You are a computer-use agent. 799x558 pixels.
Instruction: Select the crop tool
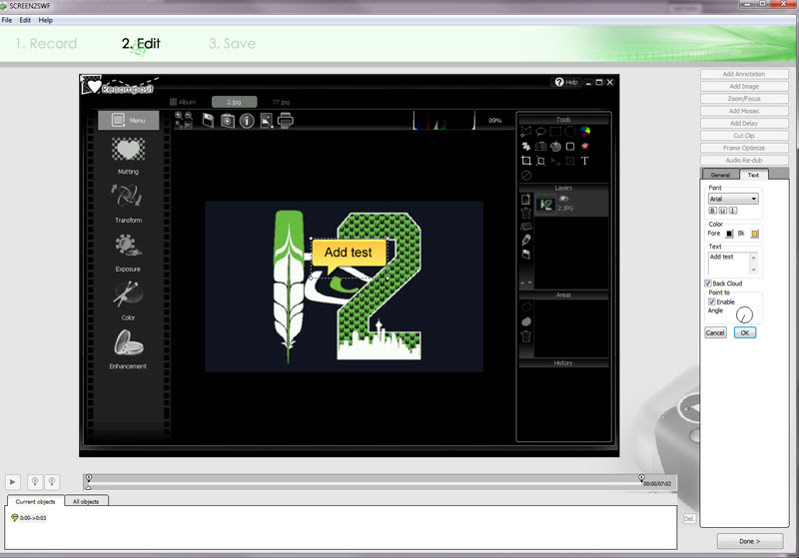pyautogui.click(x=526, y=161)
